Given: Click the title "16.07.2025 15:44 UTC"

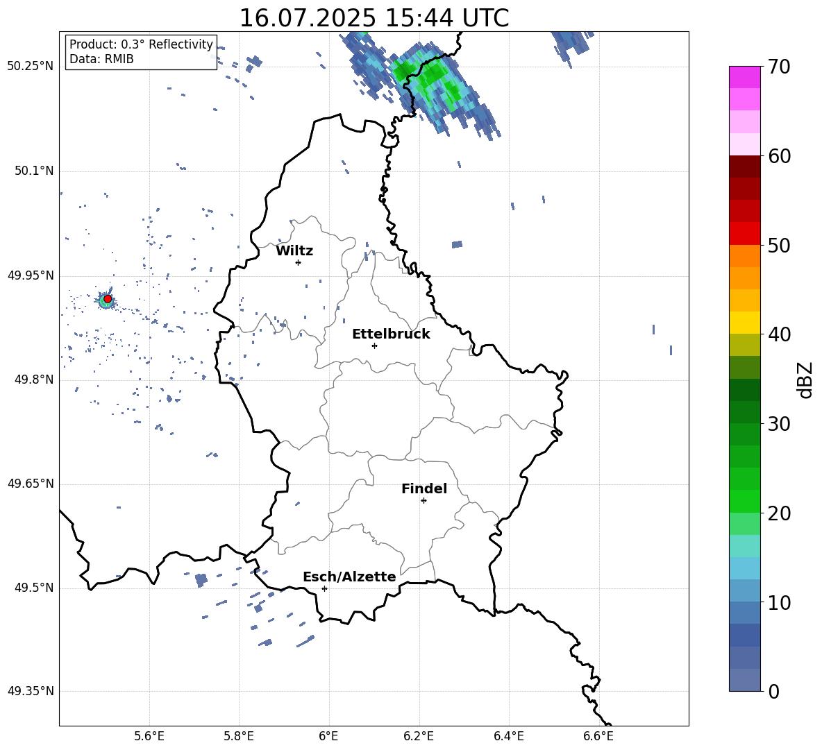Looking at the screenshot, I should 374,18.
